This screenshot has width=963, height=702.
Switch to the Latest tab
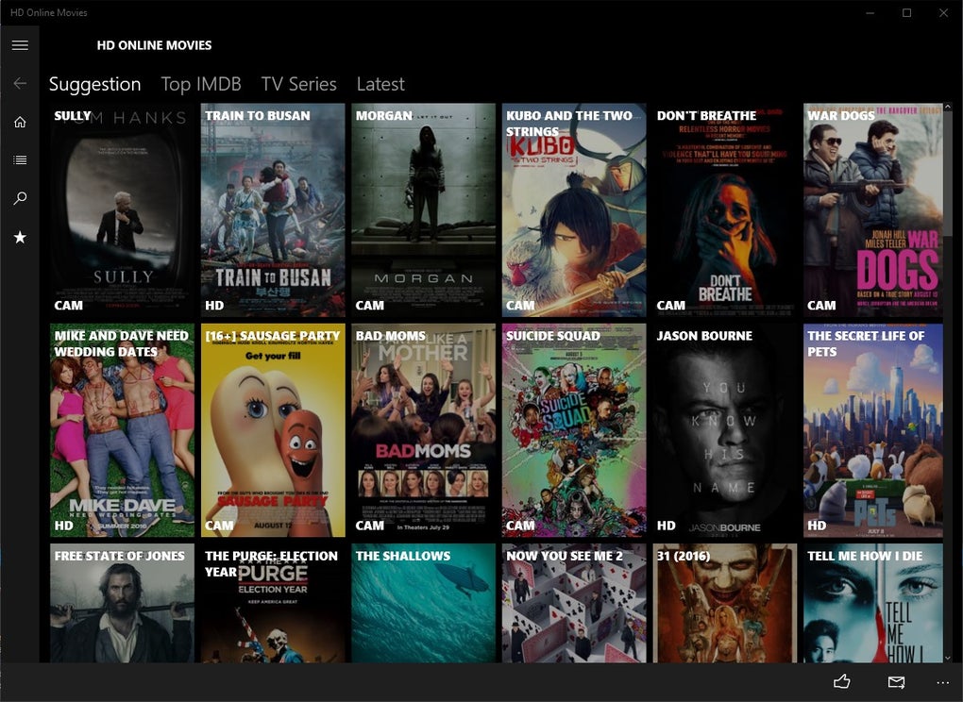tap(380, 84)
